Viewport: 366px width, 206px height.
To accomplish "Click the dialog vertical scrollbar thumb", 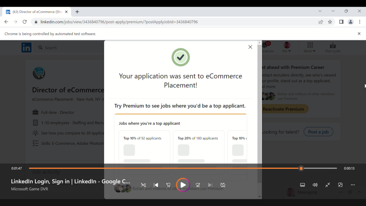I will [260, 114].
